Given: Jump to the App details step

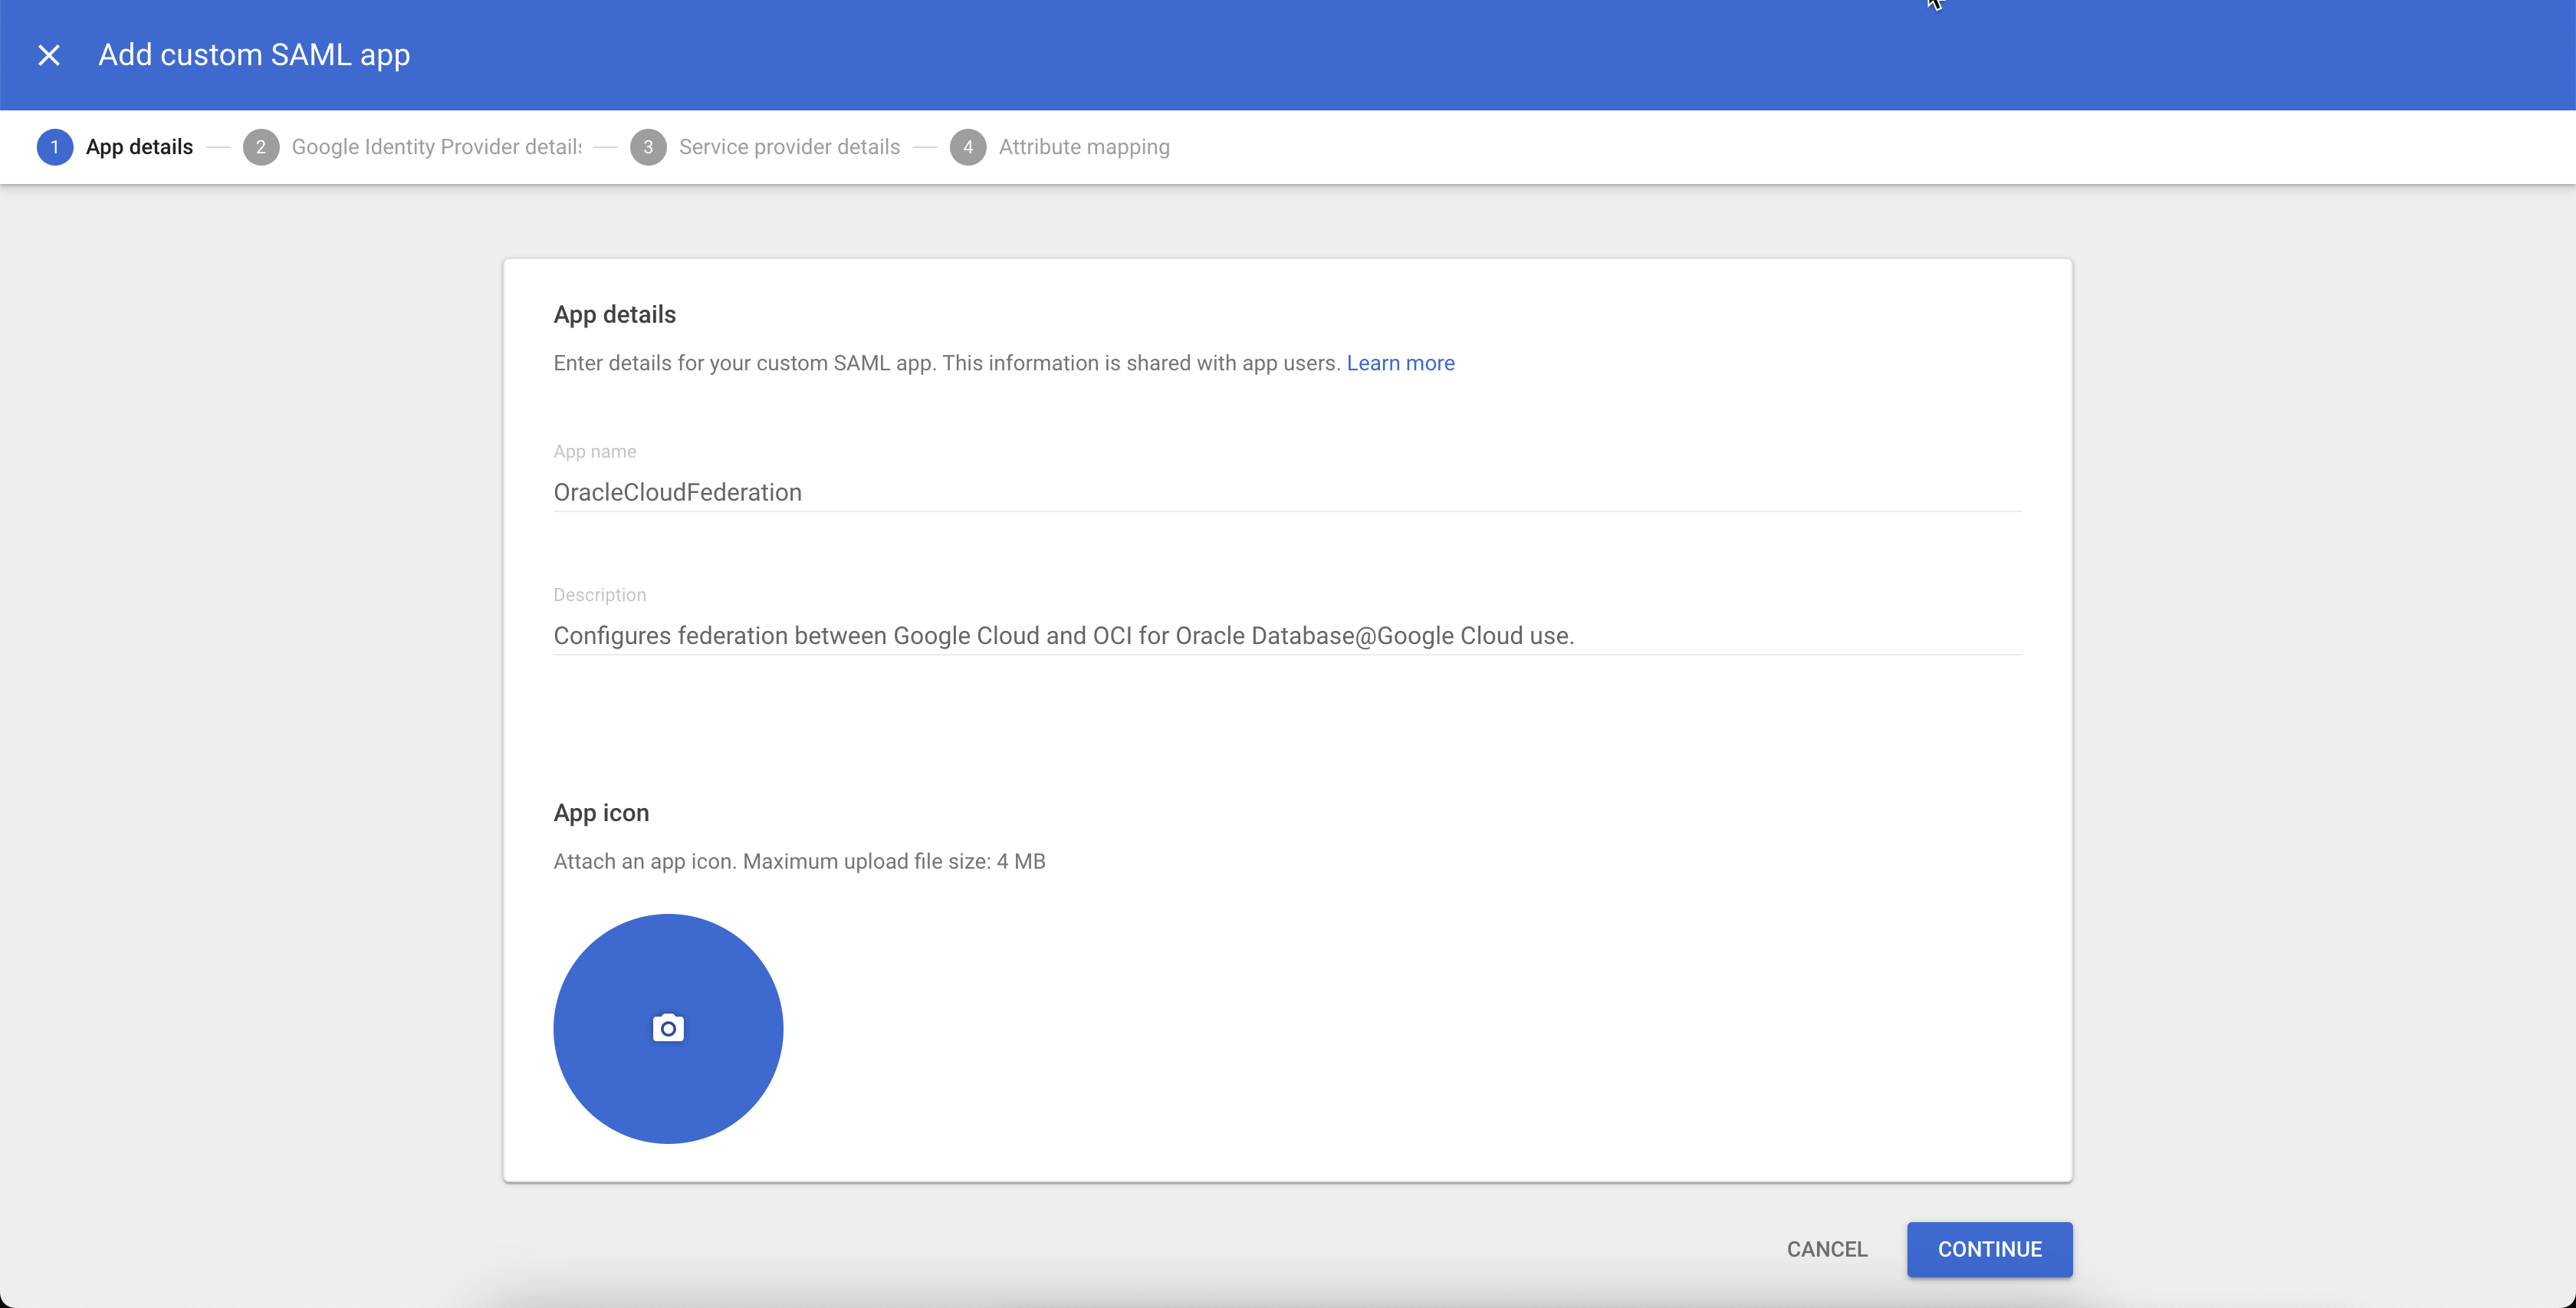Looking at the screenshot, I should 138,146.
